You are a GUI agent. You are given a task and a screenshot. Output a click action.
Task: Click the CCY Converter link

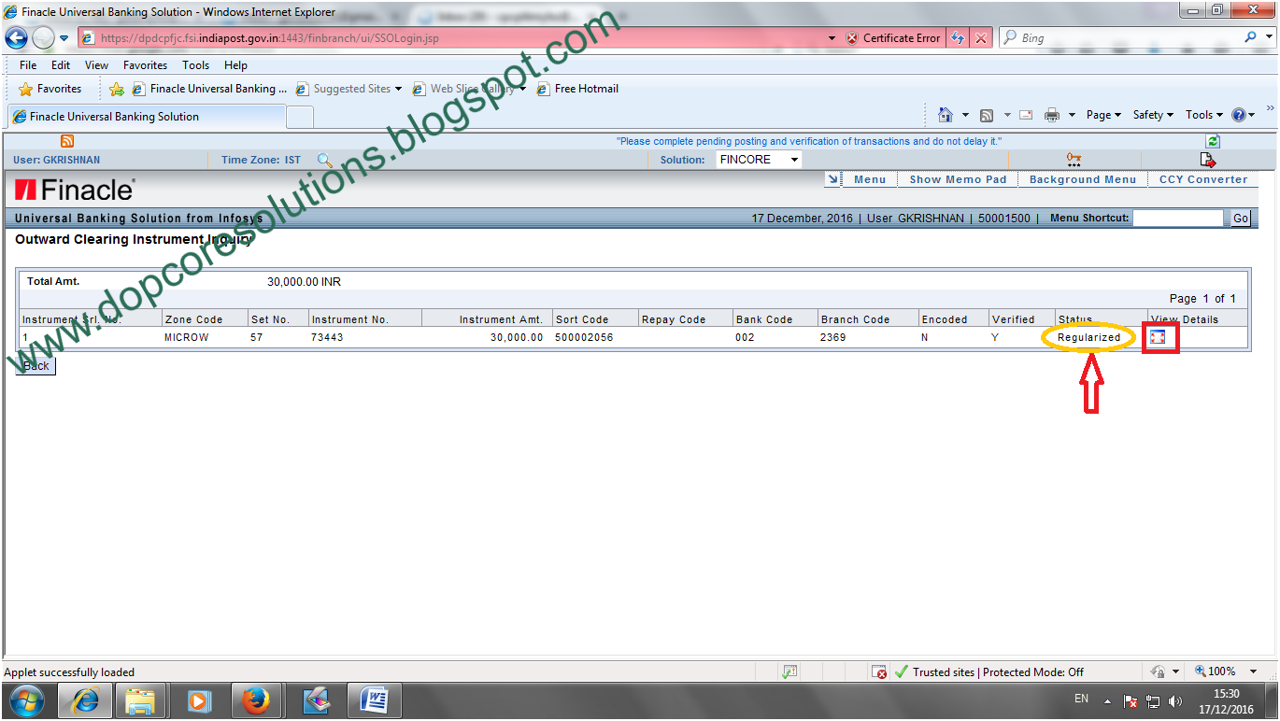tap(1203, 179)
